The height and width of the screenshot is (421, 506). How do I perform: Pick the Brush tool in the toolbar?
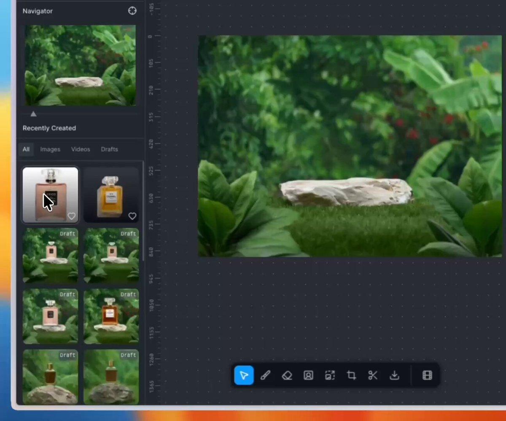(265, 375)
